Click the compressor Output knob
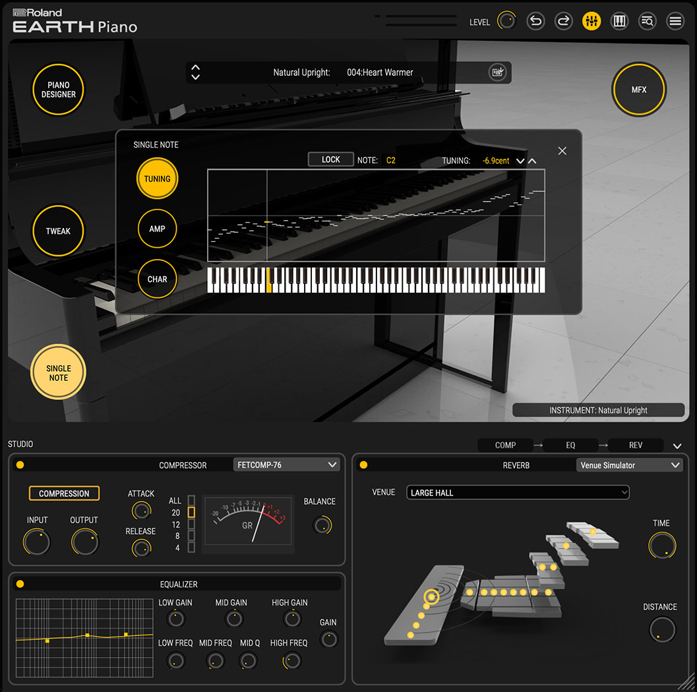The image size is (697, 692). point(85,542)
